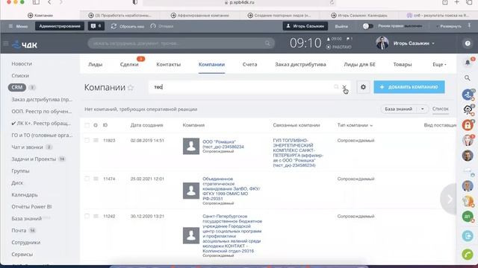
Task: Expand the База знаний dropdown arrow
Action: tap(423, 109)
